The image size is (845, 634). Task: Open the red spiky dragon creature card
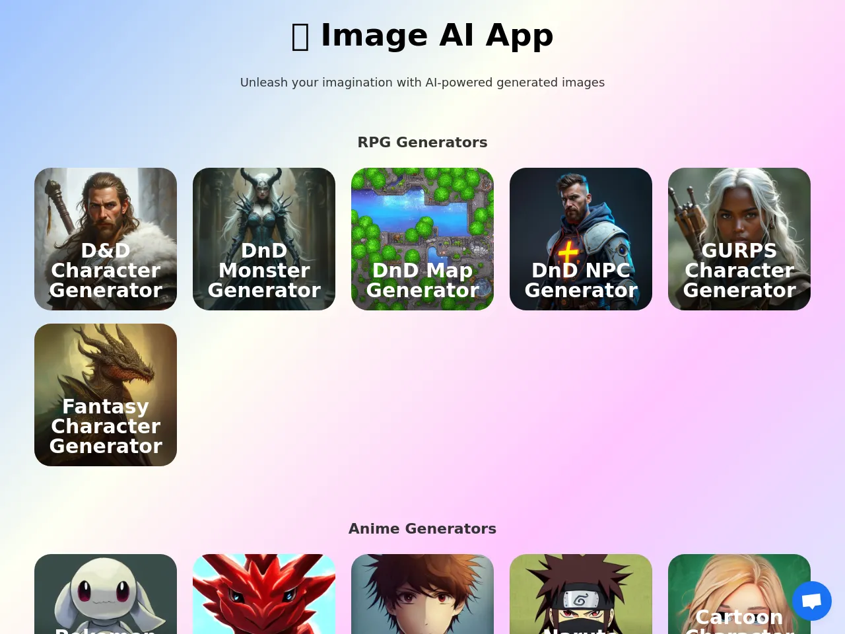coord(264,594)
